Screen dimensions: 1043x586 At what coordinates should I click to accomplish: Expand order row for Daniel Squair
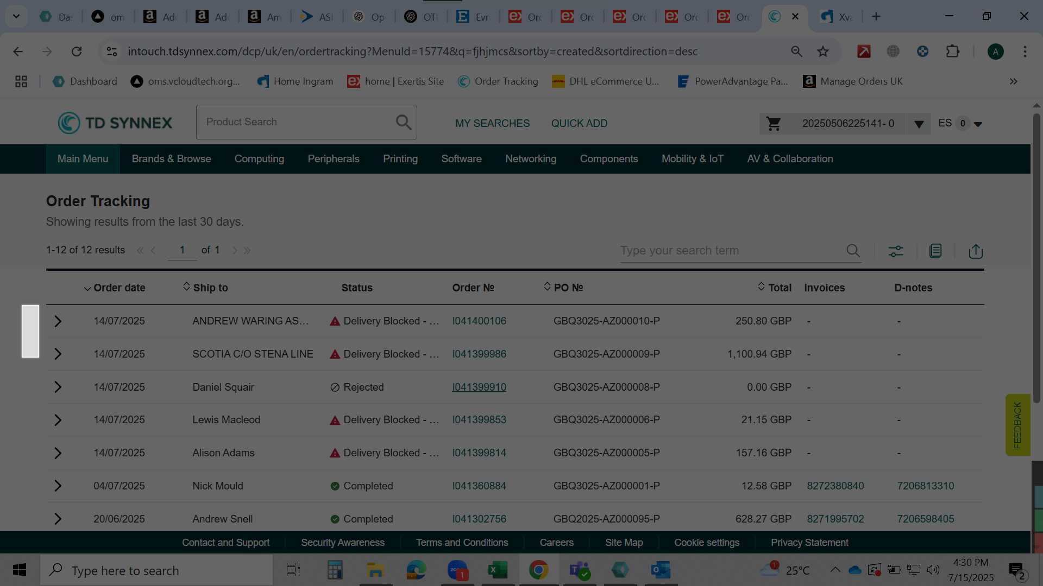pyautogui.click(x=58, y=387)
